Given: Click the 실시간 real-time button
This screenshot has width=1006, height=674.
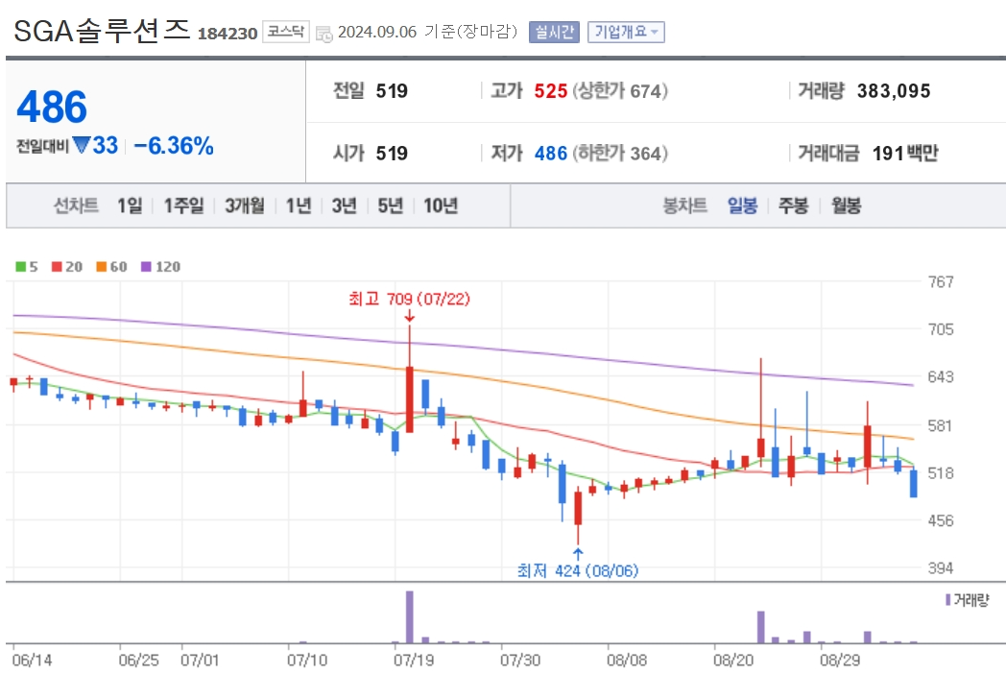Looking at the screenshot, I should (554, 32).
